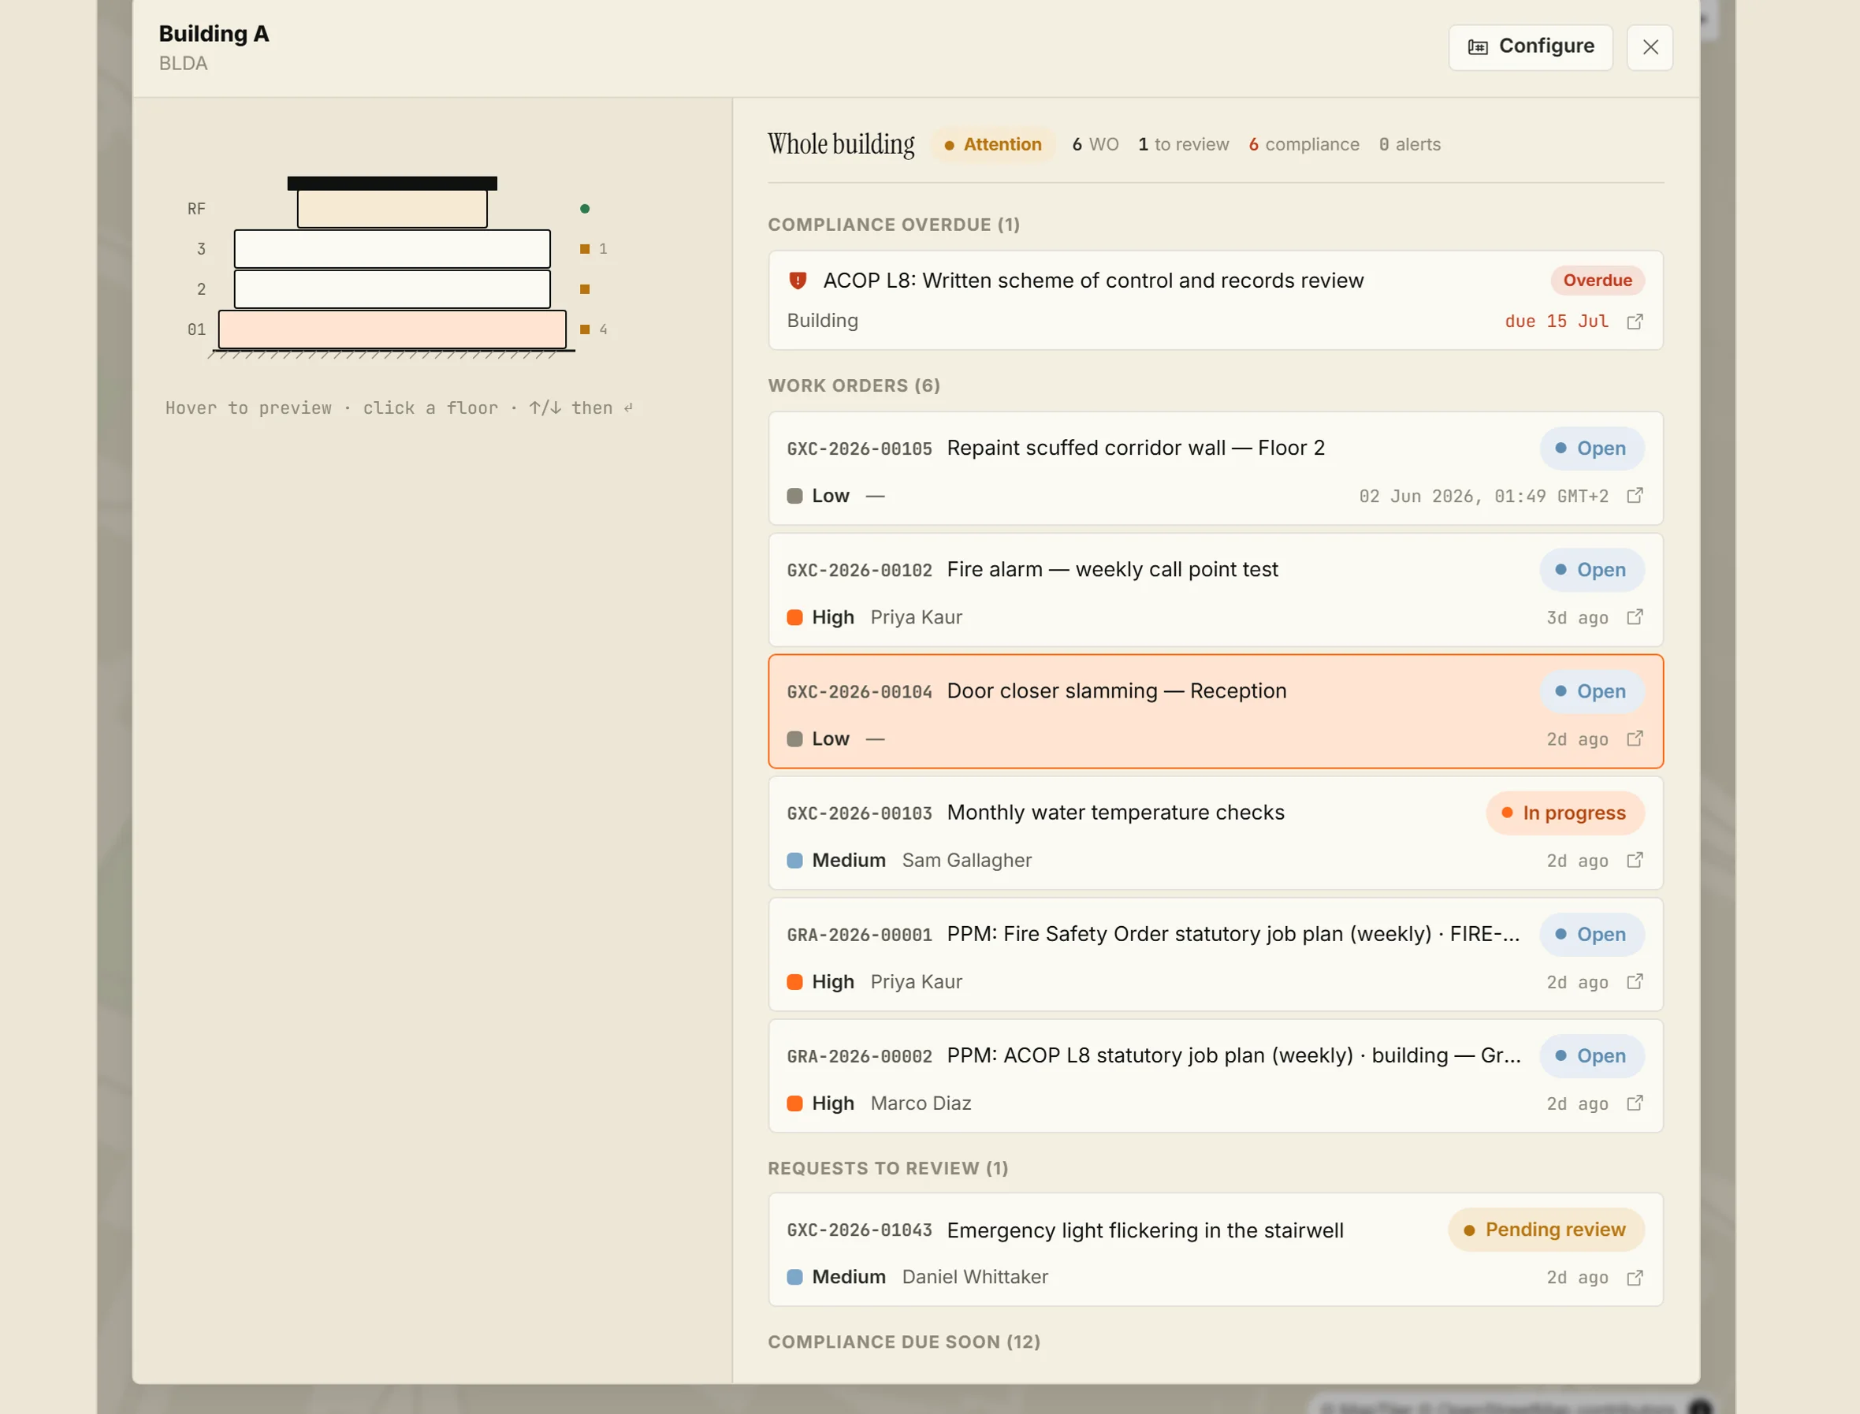Click the BLDA building code
Image resolution: width=1860 pixels, height=1414 pixels.
pos(183,64)
